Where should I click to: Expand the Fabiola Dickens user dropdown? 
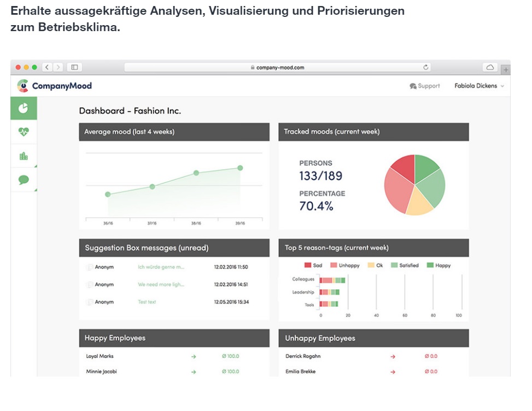pyautogui.click(x=479, y=86)
